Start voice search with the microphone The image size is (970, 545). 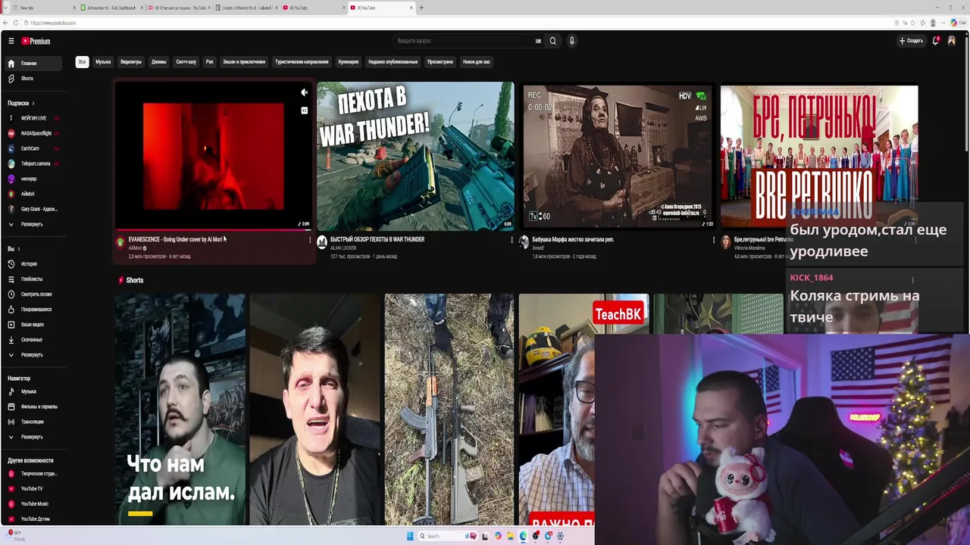(572, 41)
